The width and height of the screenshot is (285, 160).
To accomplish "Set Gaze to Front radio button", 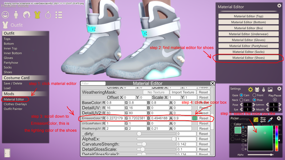I will [254, 95].
